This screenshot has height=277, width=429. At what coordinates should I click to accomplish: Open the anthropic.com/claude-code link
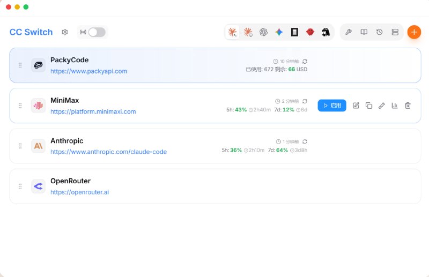(109, 152)
